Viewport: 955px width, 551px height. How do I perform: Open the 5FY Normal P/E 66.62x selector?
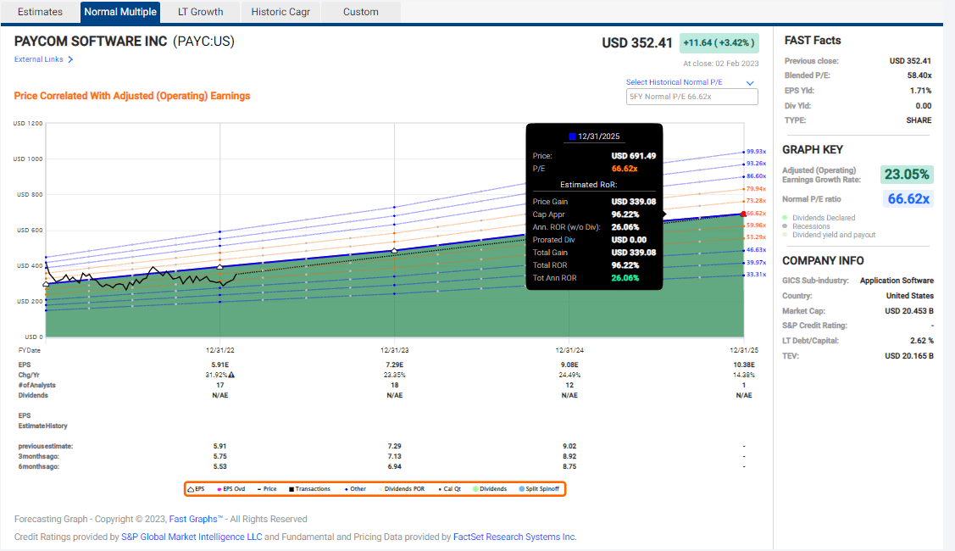pyautogui.click(x=691, y=96)
